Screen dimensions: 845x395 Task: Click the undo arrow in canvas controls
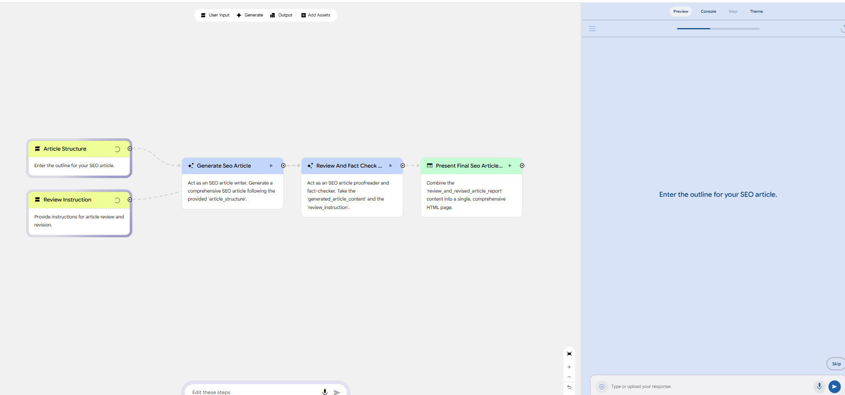click(x=569, y=387)
